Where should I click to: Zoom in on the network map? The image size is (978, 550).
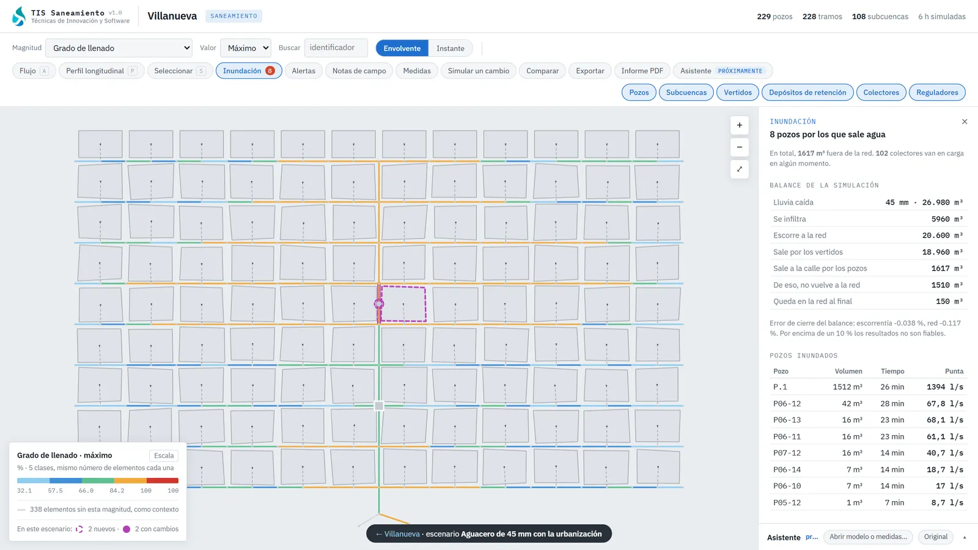pos(740,125)
